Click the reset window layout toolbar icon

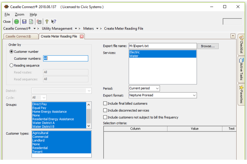(x=39, y=22)
